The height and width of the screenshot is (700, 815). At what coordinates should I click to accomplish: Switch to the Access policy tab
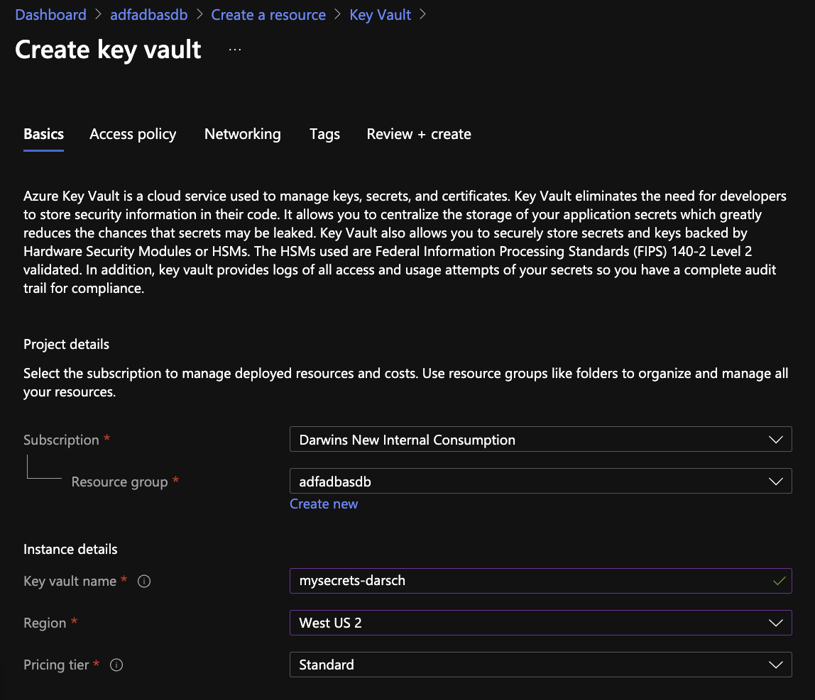pos(133,135)
